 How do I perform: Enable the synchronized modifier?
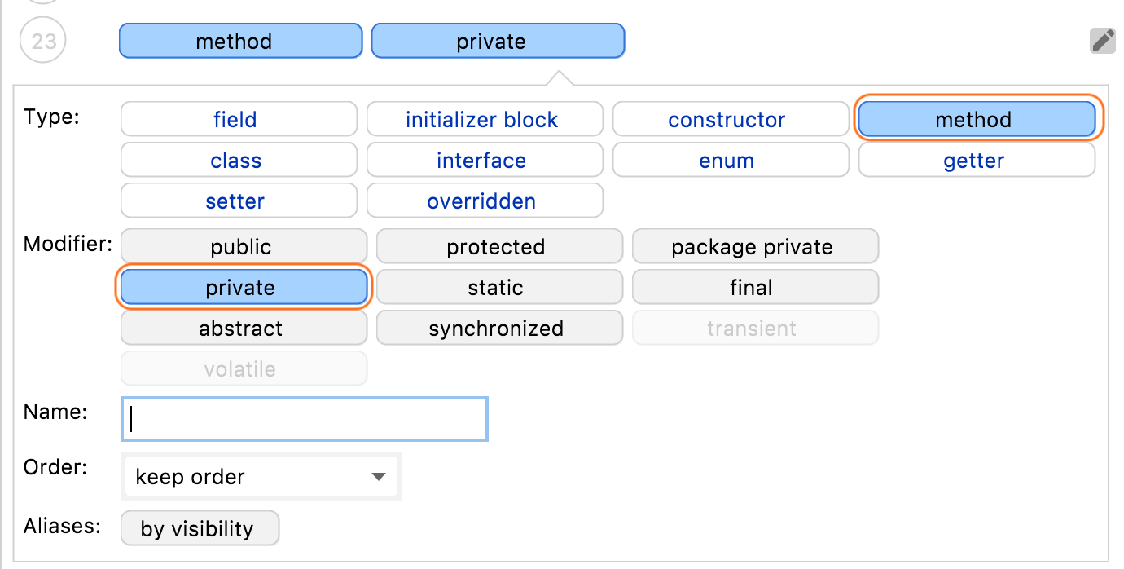click(x=498, y=328)
